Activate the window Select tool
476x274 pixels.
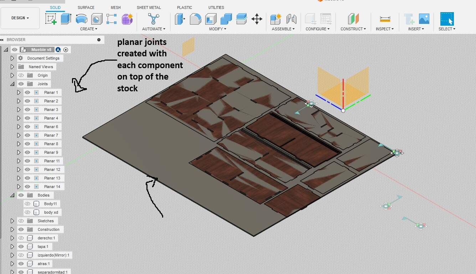[x=447, y=19]
